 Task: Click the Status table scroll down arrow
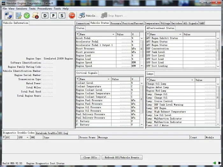(x=142, y=66)
